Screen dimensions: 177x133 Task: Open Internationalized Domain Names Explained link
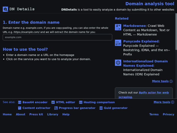pos(145,64)
